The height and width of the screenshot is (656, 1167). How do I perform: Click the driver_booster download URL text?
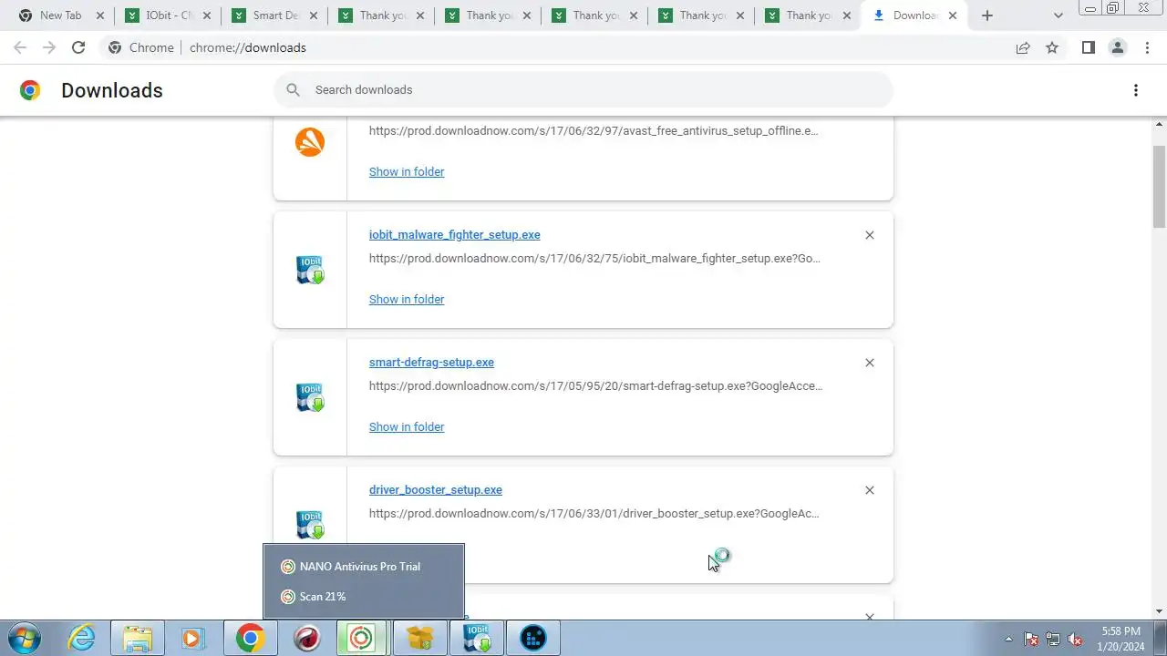(594, 513)
